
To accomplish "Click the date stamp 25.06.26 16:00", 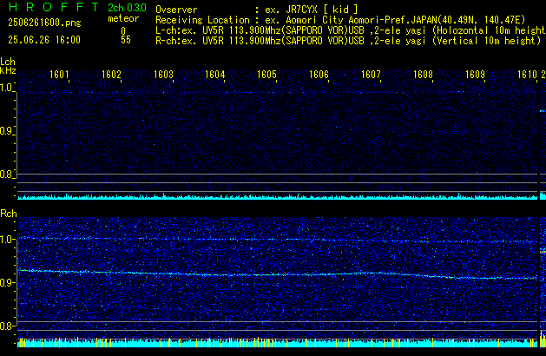I will point(44,40).
